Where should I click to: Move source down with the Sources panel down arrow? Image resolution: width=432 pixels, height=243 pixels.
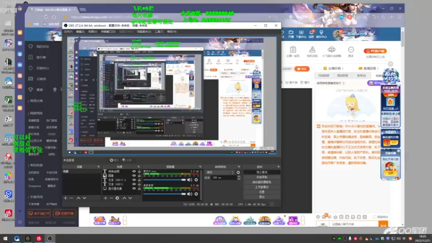130,198
